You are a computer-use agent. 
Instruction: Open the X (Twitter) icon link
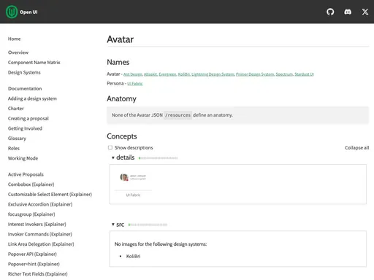click(x=365, y=12)
